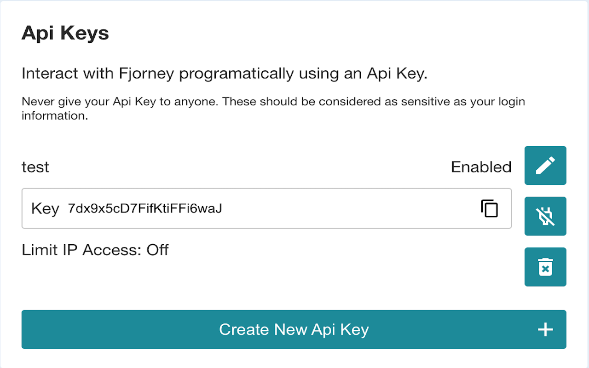Select the key string 7dx9x5cD7FifKtiFFi6waJ

[x=145, y=208]
